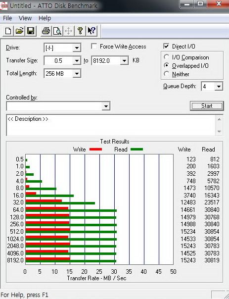Enable Force Write Access checkbox
229x299 pixels.
[x=94, y=47]
